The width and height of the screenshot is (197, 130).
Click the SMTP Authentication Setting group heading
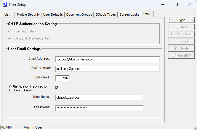[x=32, y=24]
